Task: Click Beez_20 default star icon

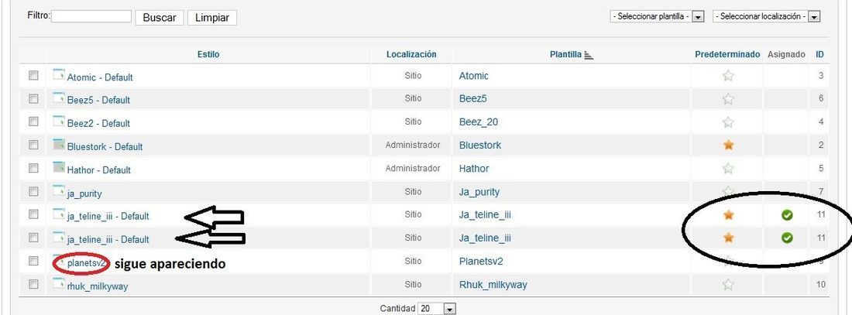Action: click(x=728, y=122)
